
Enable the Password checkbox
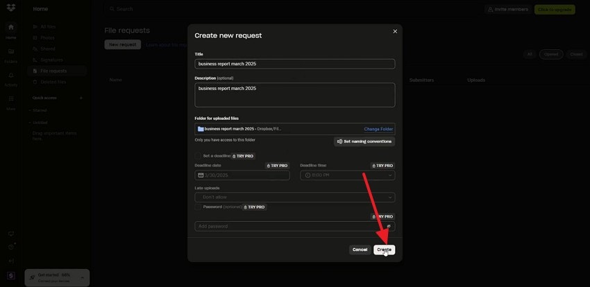coord(198,207)
